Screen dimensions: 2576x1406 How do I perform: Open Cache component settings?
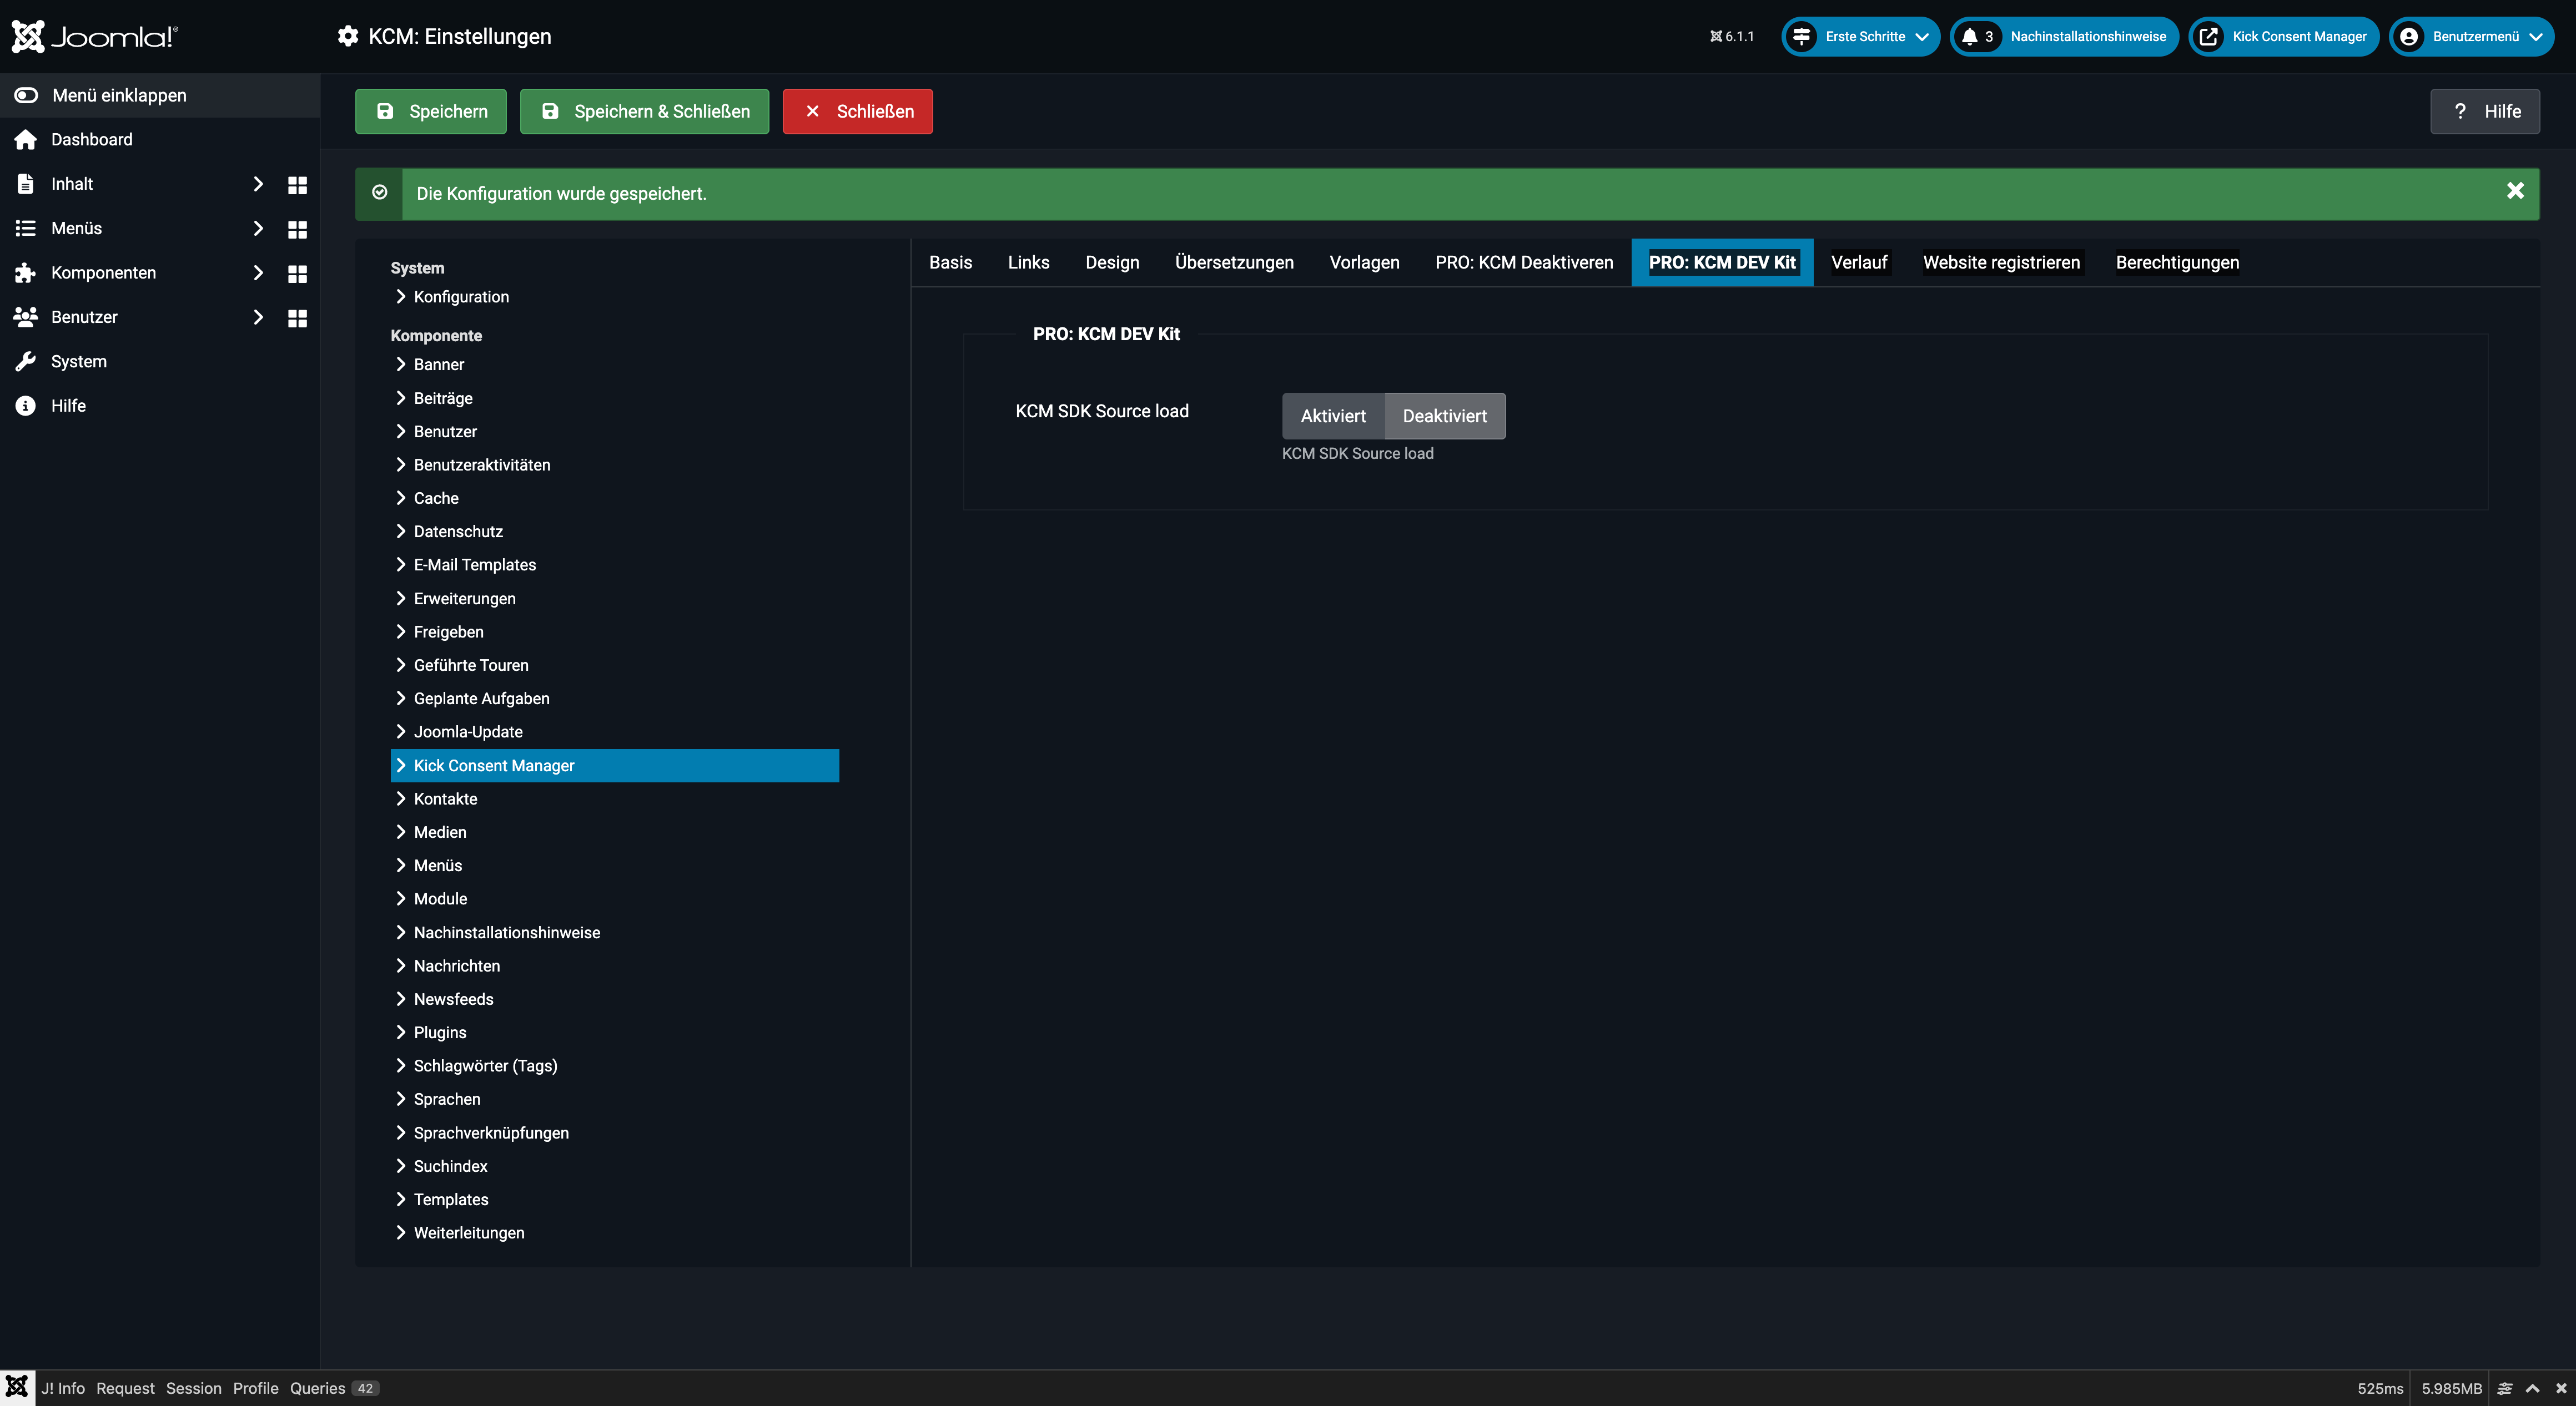(436, 498)
